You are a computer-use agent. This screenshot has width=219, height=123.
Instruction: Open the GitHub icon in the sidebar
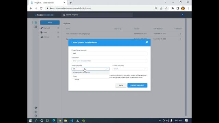(36, 116)
